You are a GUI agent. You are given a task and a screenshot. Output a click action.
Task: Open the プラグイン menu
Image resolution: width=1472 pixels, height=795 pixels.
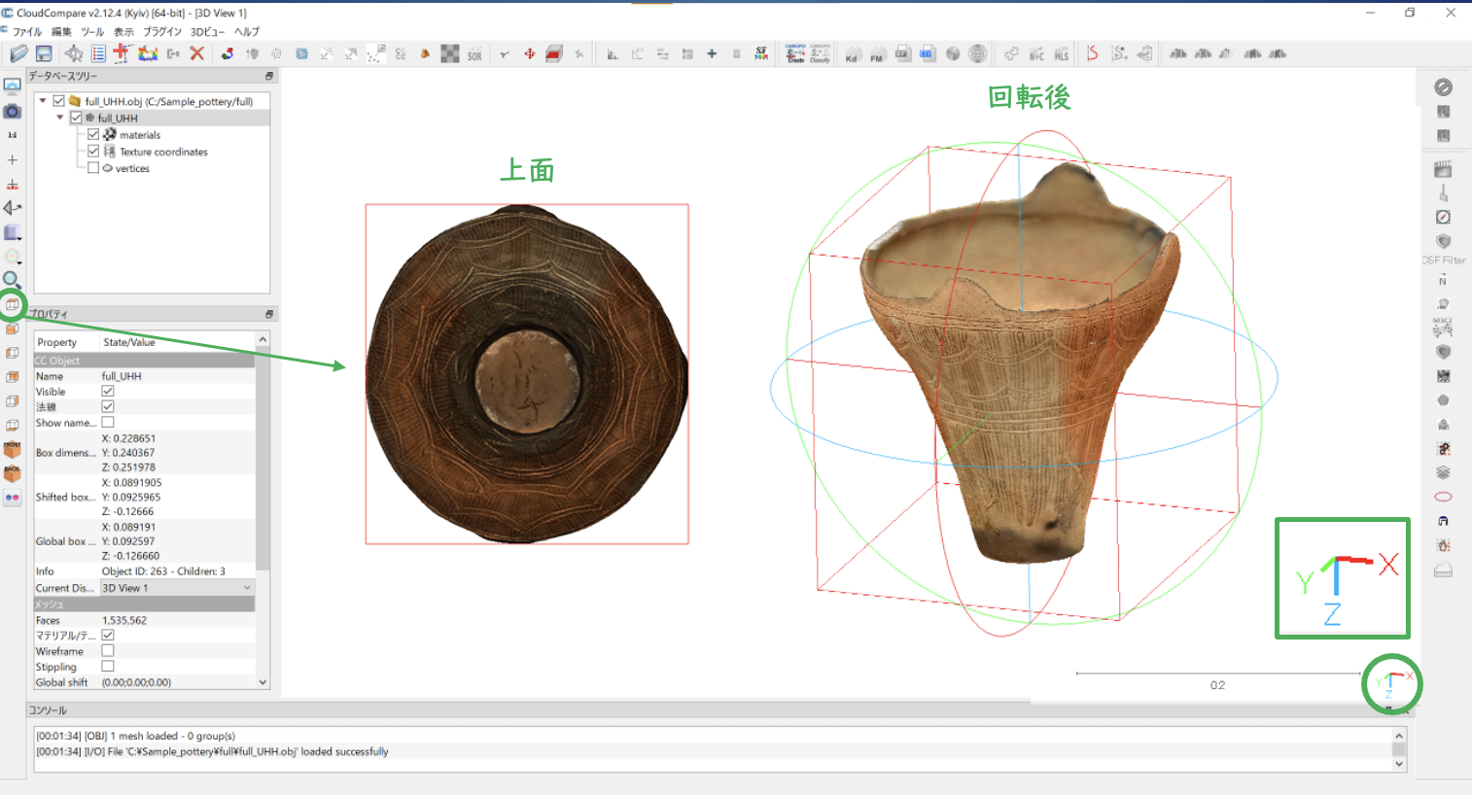coord(161,31)
